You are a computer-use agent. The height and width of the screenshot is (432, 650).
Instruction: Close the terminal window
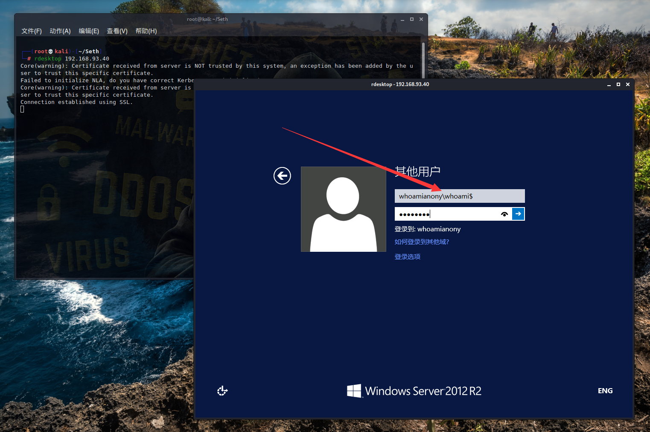tap(421, 19)
